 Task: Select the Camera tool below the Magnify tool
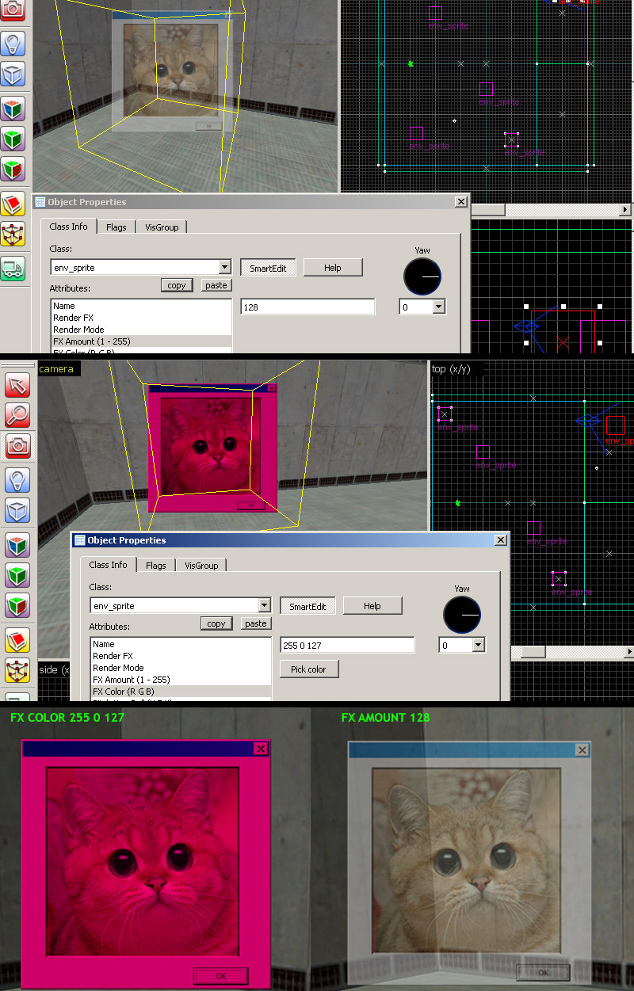(17, 446)
